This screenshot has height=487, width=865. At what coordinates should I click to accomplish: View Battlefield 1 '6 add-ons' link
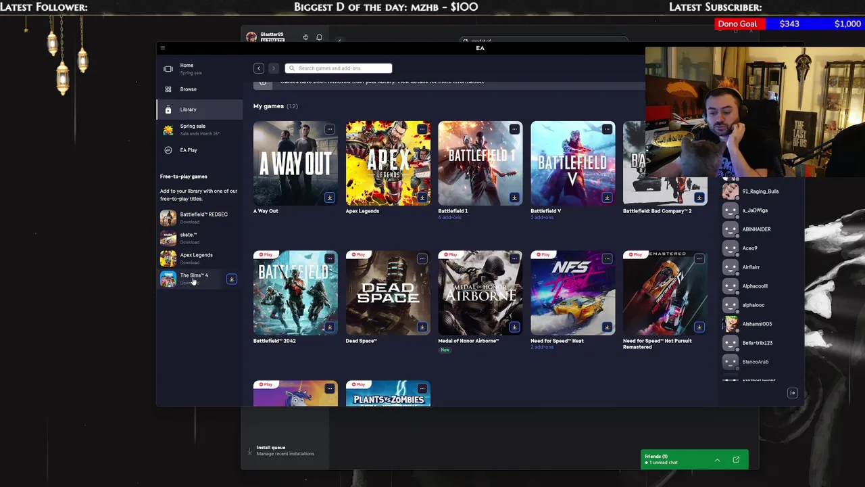(449, 218)
